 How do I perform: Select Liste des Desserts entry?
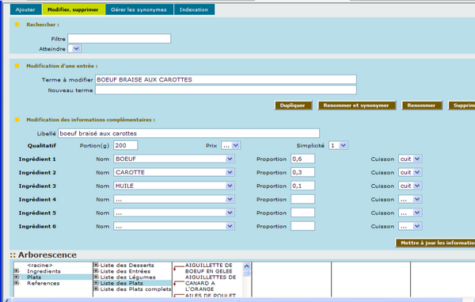tap(127, 266)
